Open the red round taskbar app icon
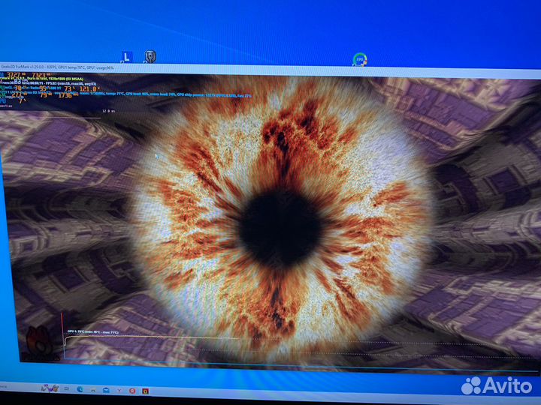Viewport: 541px width, 405px height. pos(132,391)
